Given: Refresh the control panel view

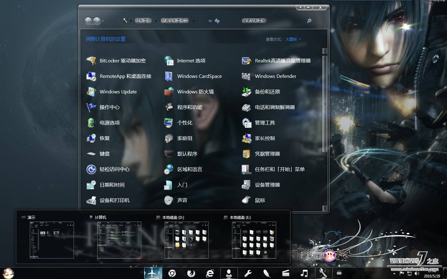Looking at the screenshot, I should point(217,21).
